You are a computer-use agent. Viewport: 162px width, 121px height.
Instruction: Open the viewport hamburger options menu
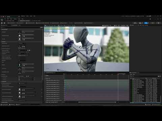point(45,26)
